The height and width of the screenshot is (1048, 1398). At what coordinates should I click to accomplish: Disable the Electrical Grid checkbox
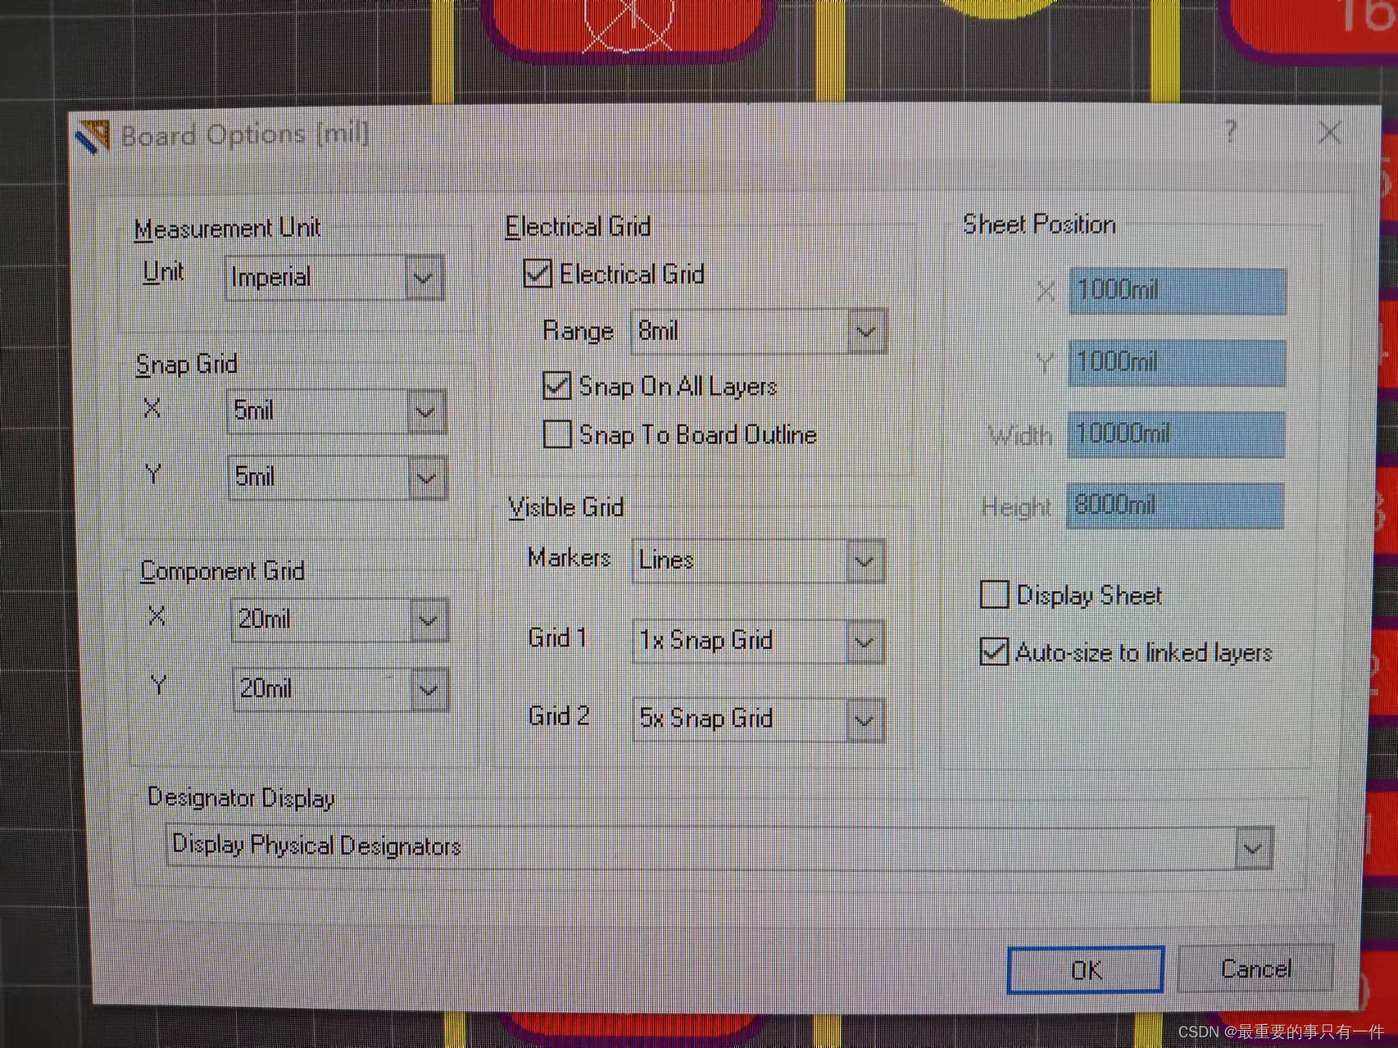coord(537,274)
